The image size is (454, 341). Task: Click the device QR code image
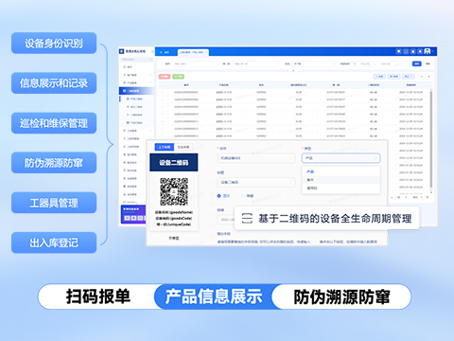[174, 191]
